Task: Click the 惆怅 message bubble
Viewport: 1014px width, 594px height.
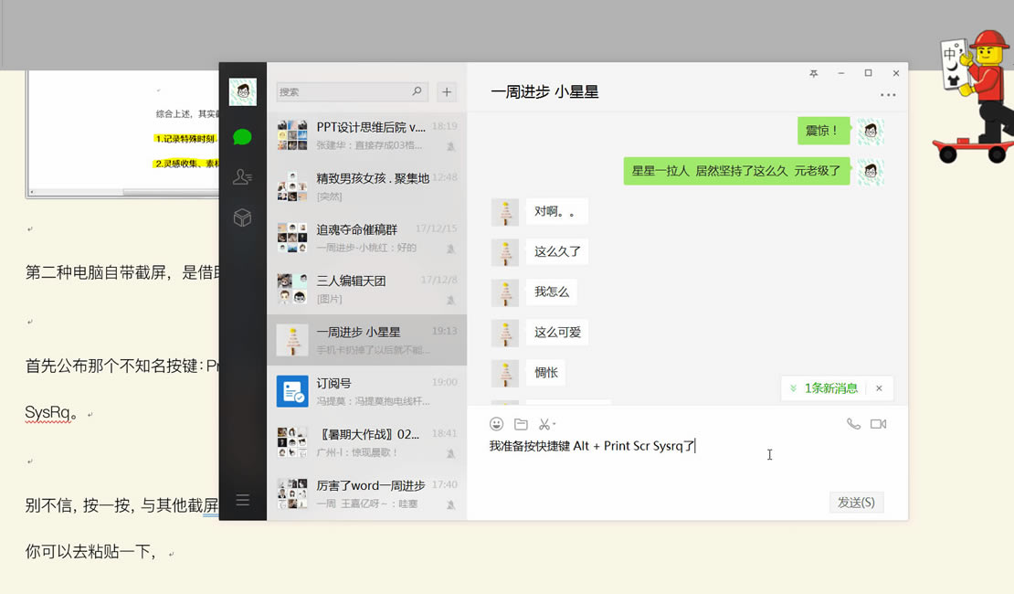Action: [545, 373]
